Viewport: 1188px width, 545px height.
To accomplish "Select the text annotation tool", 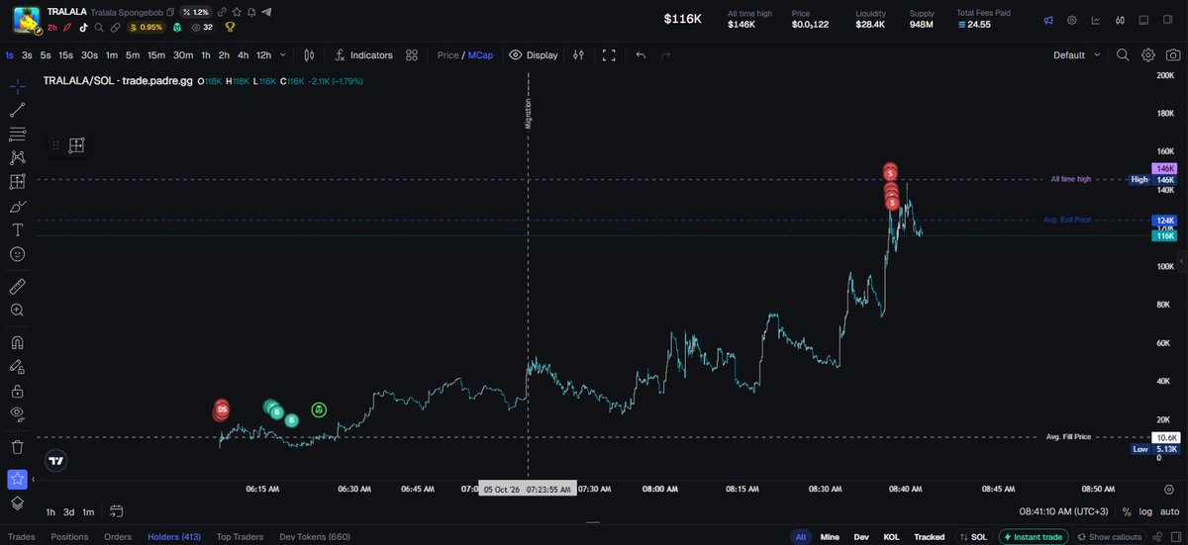I will tap(17, 229).
